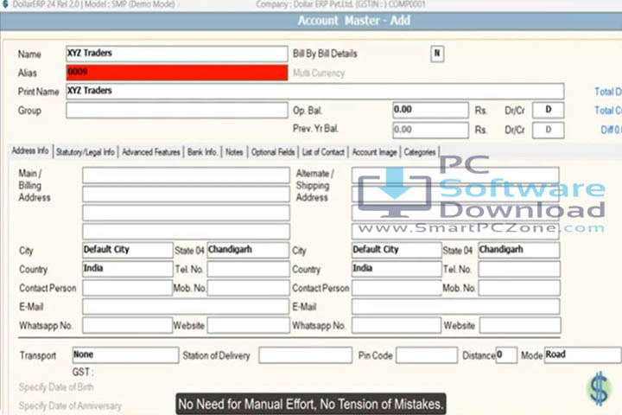622x415 pixels.
Task: Click the billing Whatsapp No. field
Action: click(128, 325)
